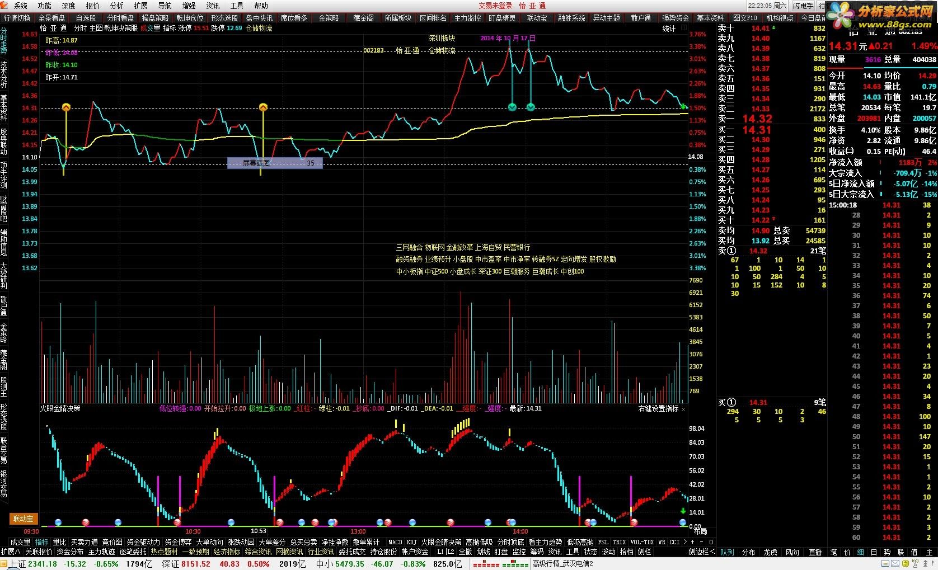Viewport: 938px width, 570px height.
Task: Select the 主 view toggle
Action: tap(929, 552)
